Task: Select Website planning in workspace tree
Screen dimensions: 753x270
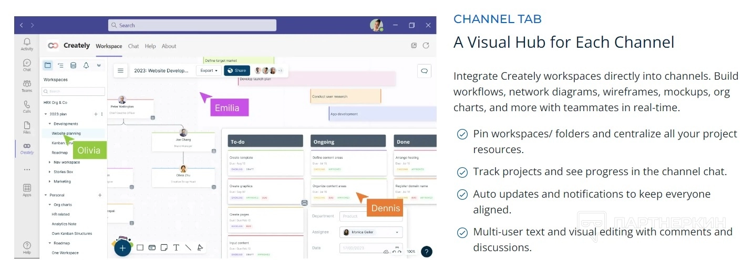Action: [73, 133]
